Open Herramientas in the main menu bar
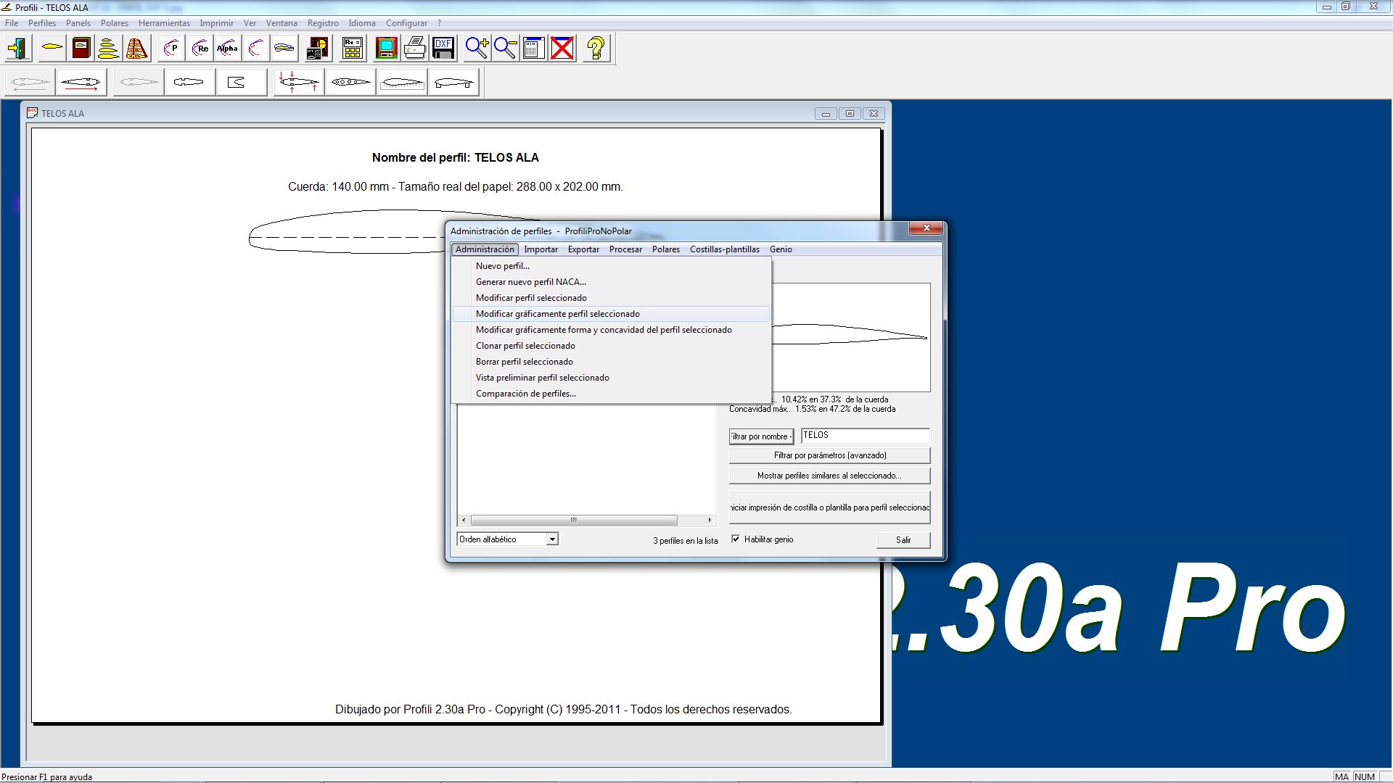Viewport: 1393px width, 783px height. pyautogui.click(x=164, y=23)
